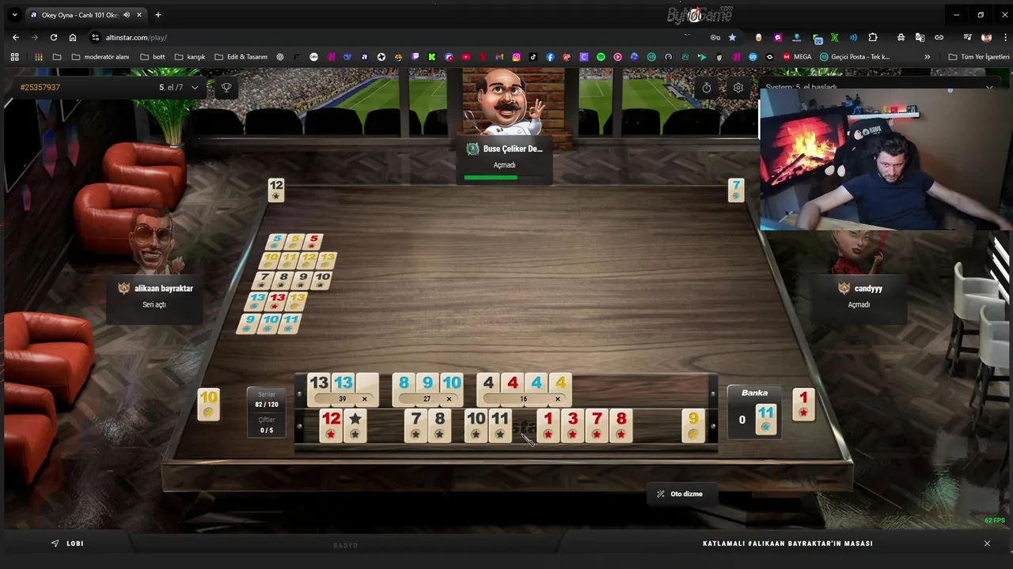Pick the black 7 tile on rack
The height and width of the screenshot is (569, 1013).
coord(415,425)
